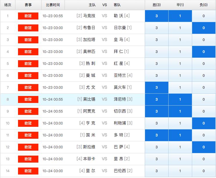Click away team 里昂
Viewport: 216px width, 178px height.
[x=118, y=159]
